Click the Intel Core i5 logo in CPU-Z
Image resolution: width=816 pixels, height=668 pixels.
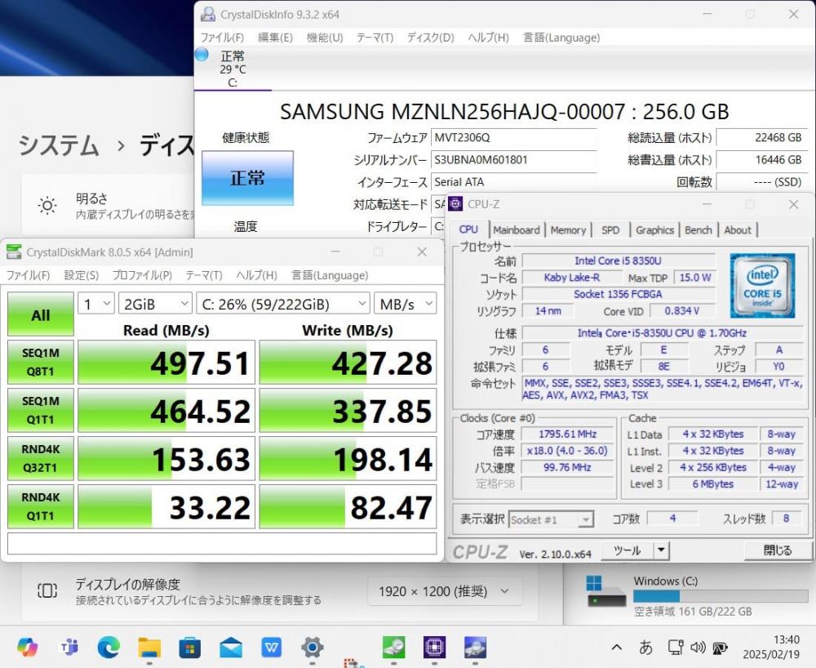point(762,285)
